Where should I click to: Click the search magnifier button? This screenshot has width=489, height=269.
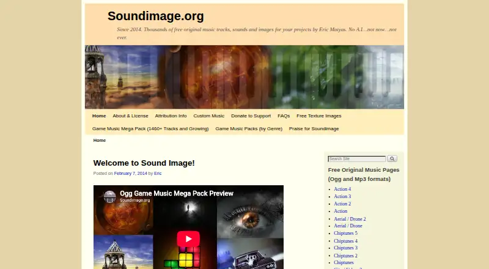392,159
